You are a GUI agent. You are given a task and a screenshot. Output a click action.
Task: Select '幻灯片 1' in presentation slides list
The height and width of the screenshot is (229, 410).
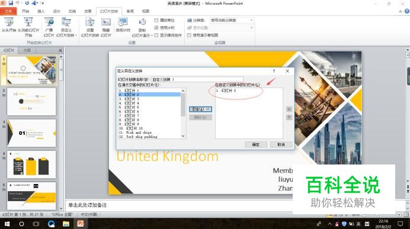(149, 91)
